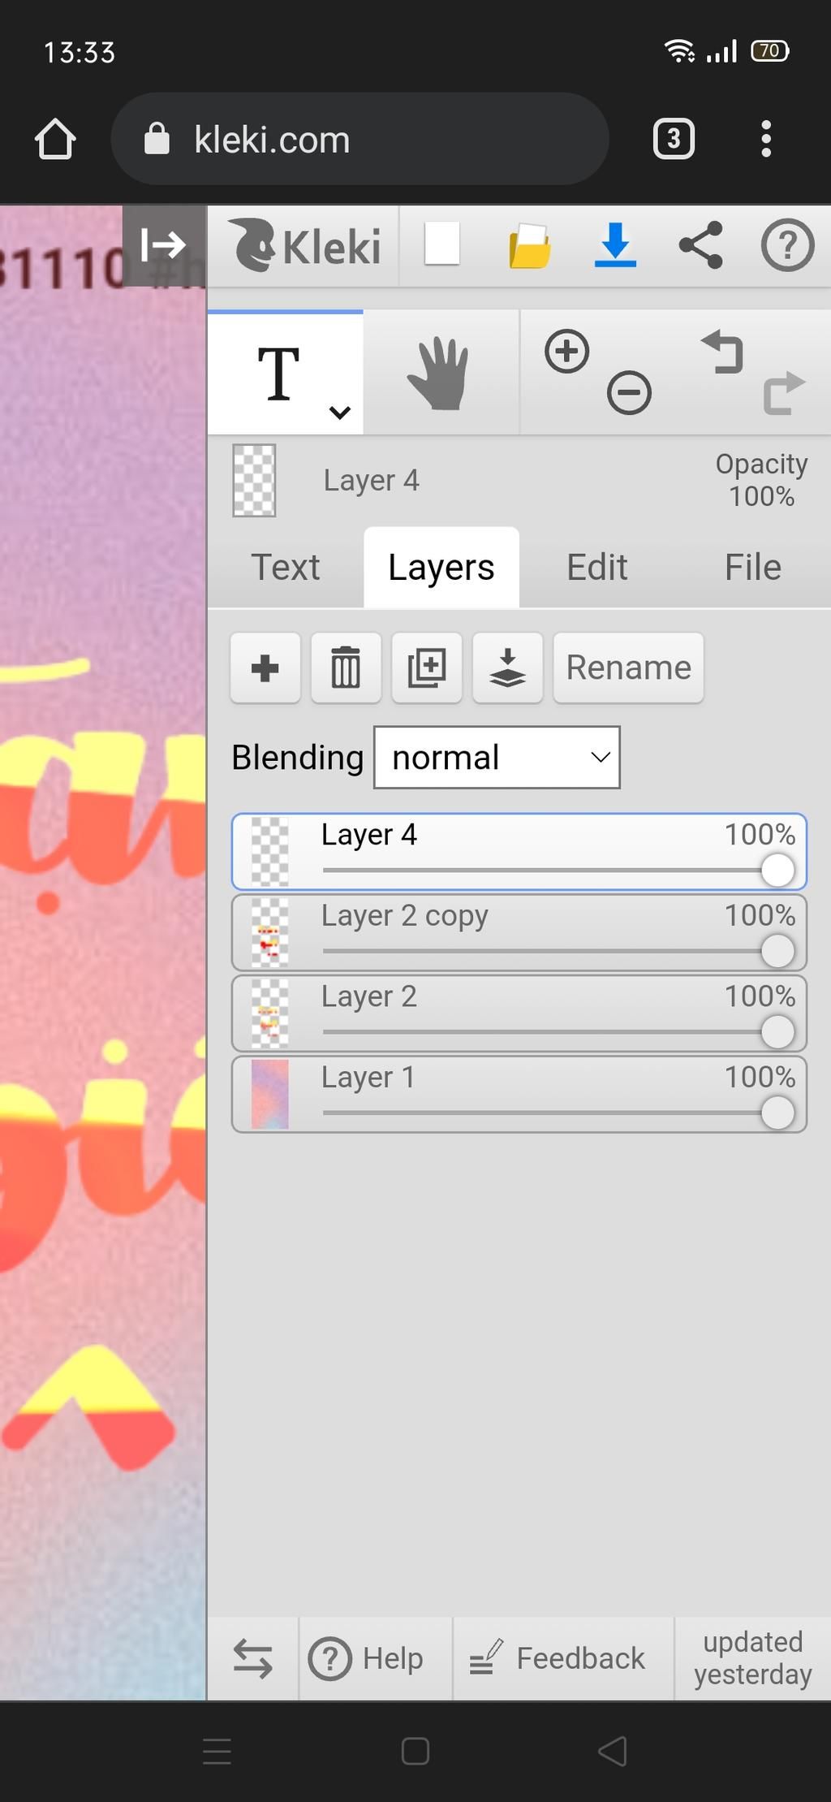Zoom in with the plus magnifier
Image resolution: width=831 pixels, height=1802 pixels.
point(566,352)
